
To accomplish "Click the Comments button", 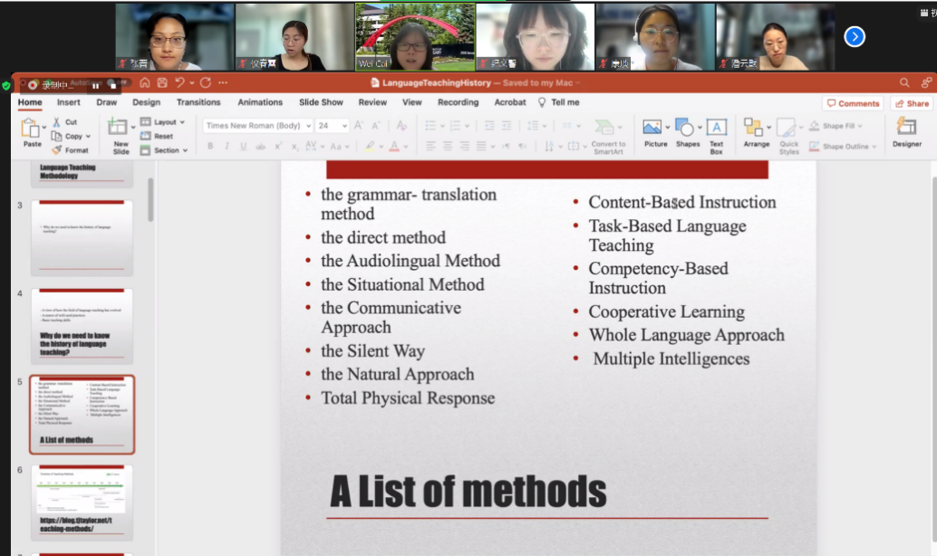I will (x=853, y=103).
